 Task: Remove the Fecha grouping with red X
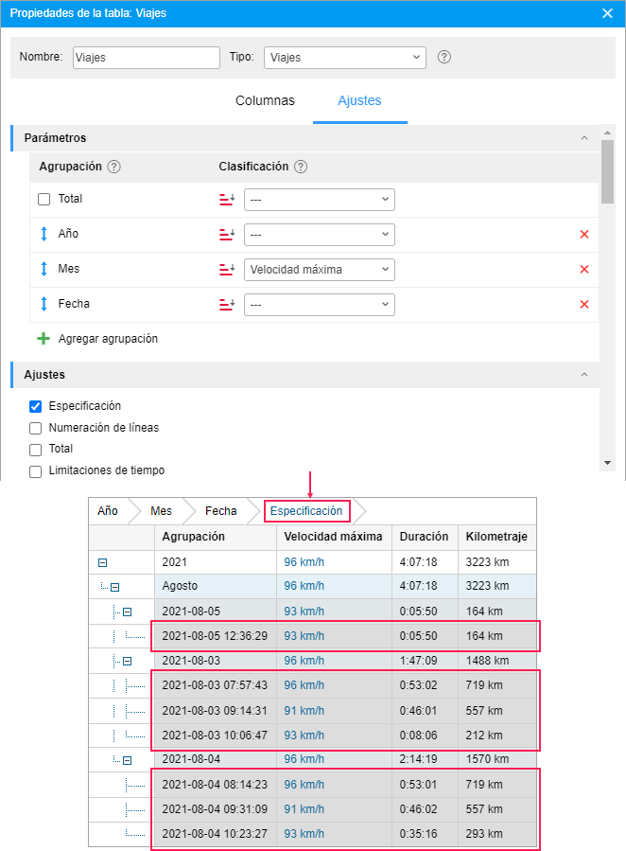584,305
